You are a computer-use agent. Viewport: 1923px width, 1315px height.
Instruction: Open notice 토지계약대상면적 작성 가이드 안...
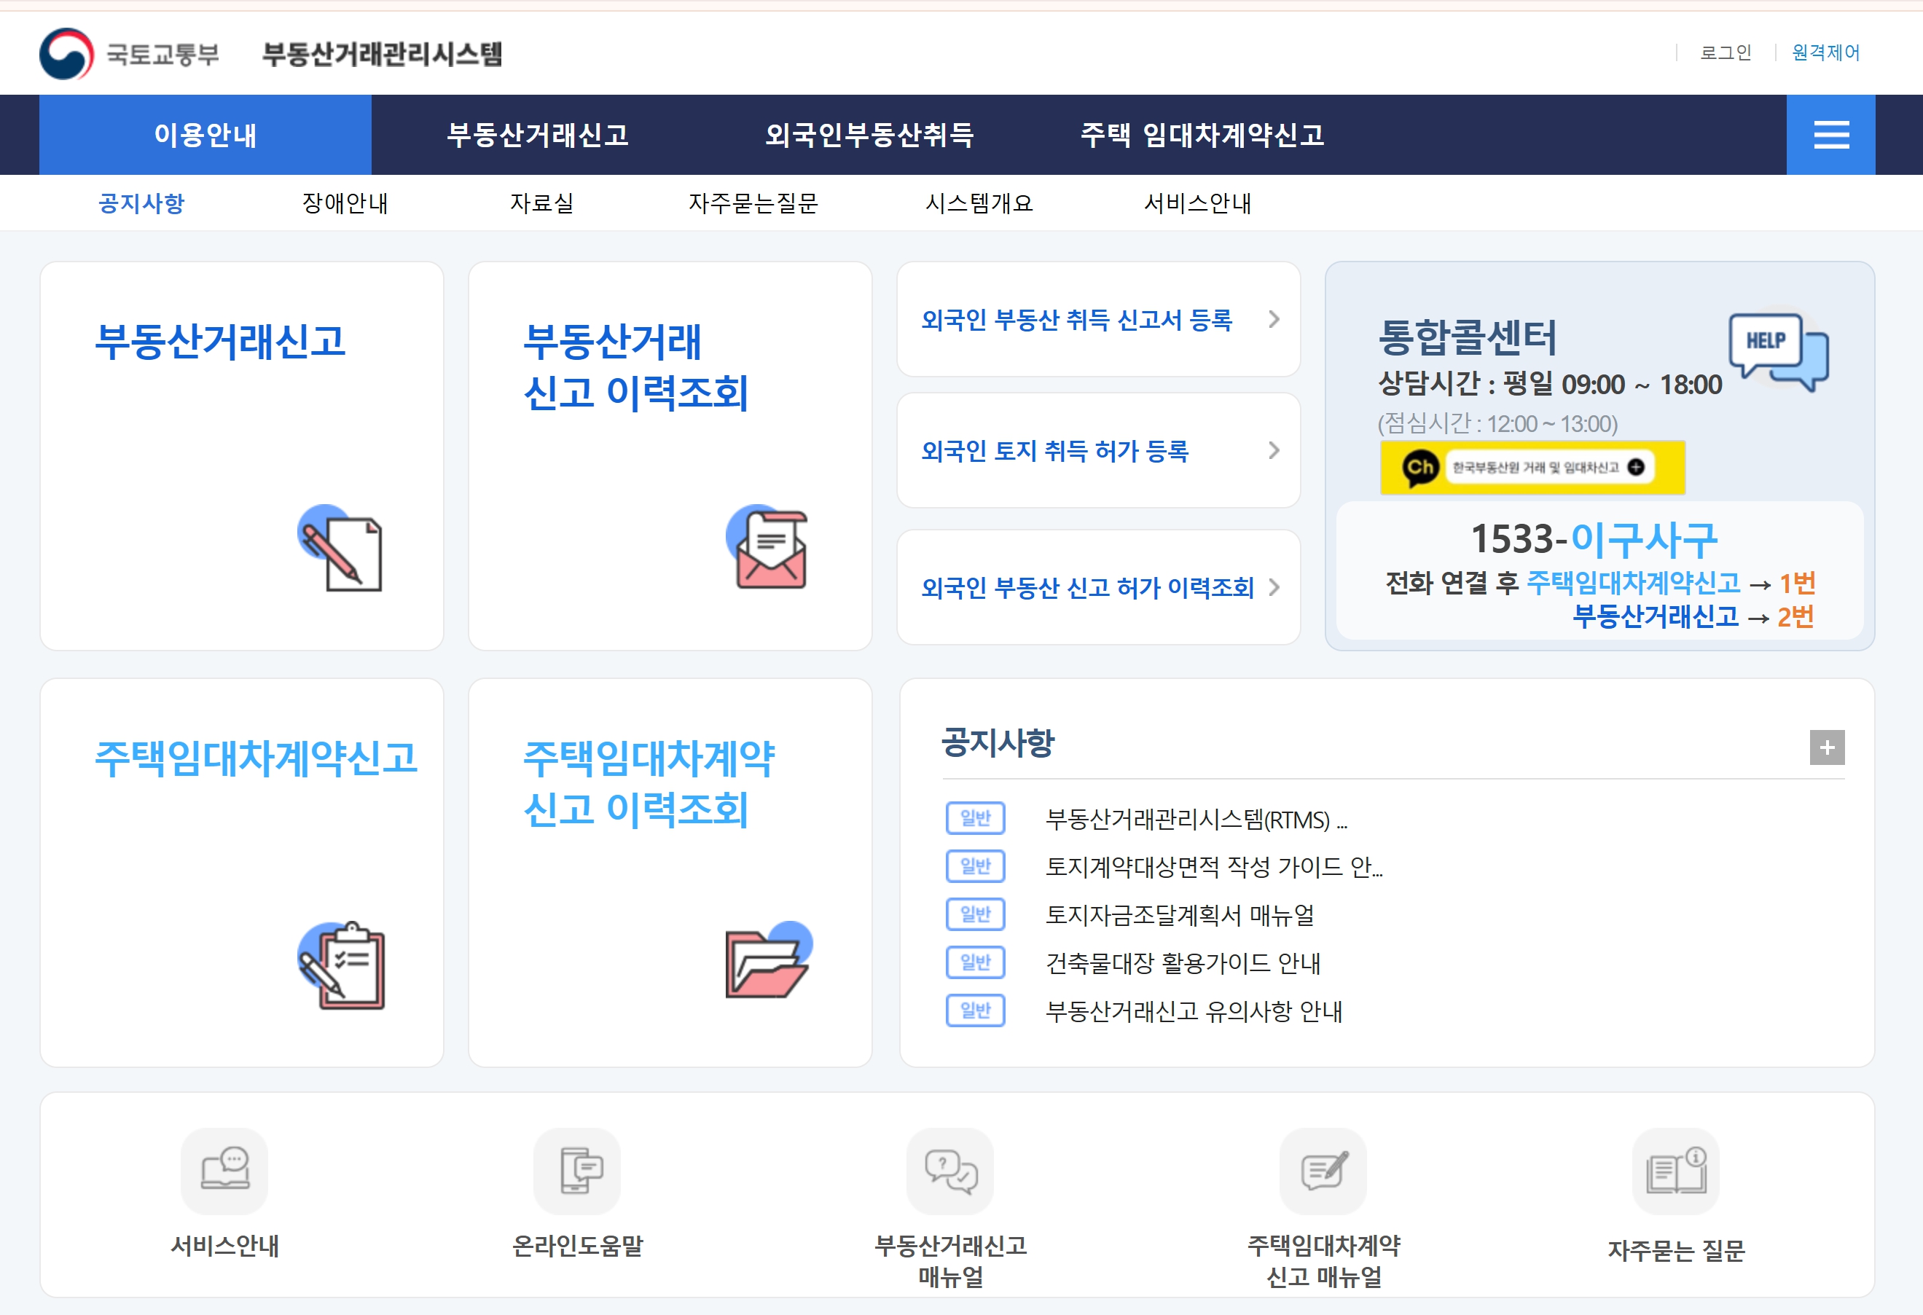(1214, 867)
